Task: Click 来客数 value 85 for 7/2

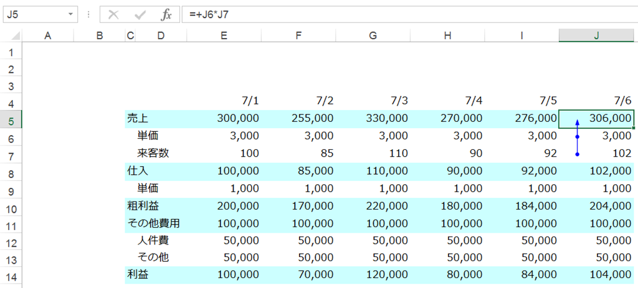Action: 298,154
